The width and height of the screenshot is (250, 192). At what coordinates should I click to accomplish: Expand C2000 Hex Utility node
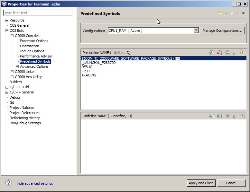tap(12, 77)
